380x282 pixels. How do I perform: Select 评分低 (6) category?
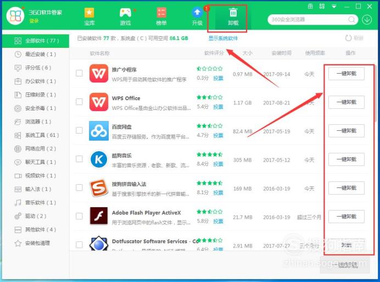tap(36, 68)
